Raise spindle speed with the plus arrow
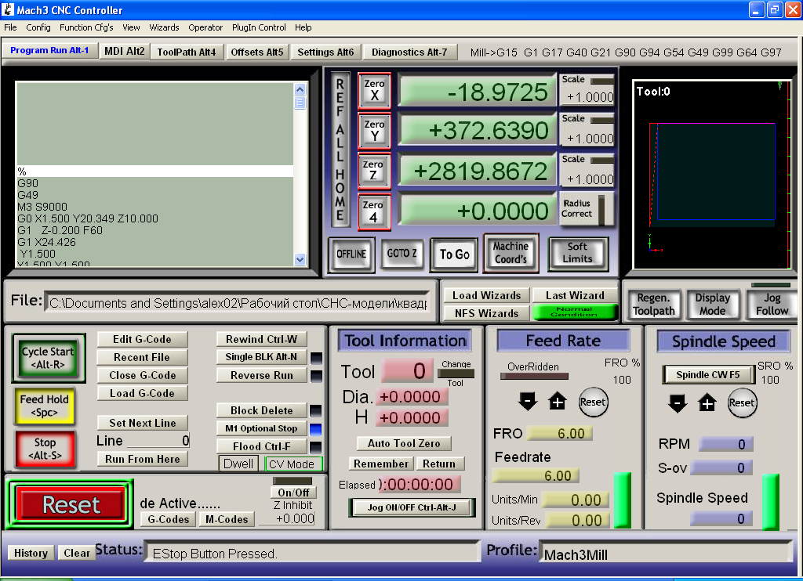The width and height of the screenshot is (803, 581). pyautogui.click(x=707, y=403)
